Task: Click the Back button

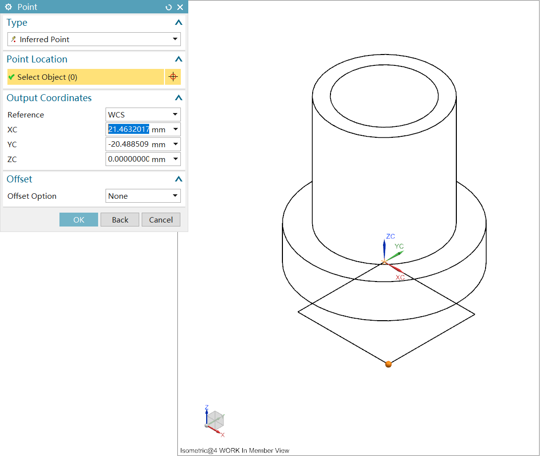Action: click(120, 220)
